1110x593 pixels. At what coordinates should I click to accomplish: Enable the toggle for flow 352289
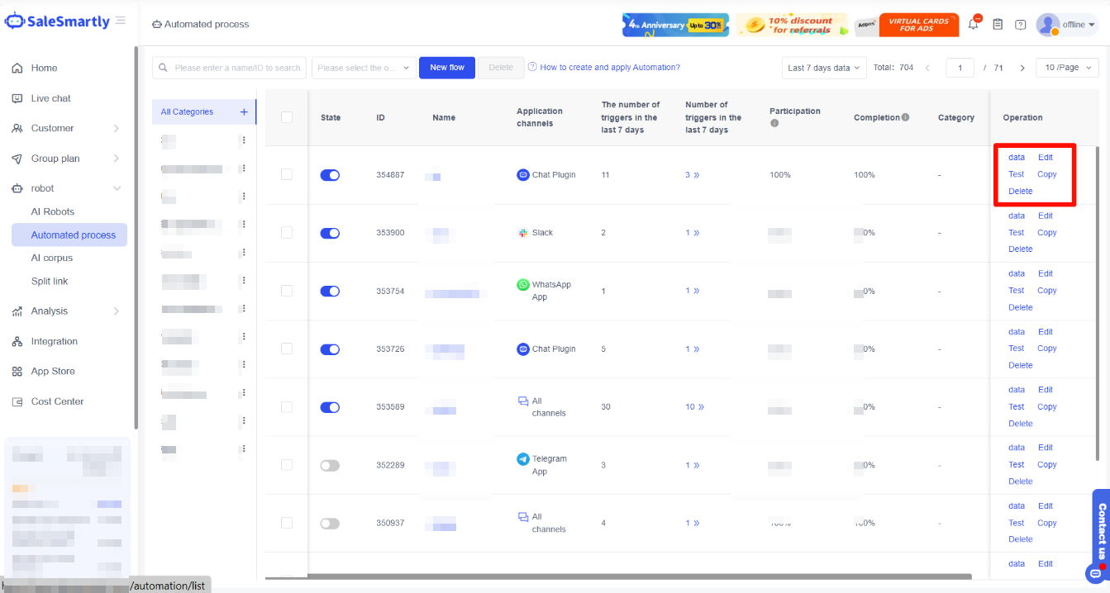330,466
